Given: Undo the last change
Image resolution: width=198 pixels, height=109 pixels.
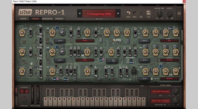Looking at the screenshot, I should (128, 13).
